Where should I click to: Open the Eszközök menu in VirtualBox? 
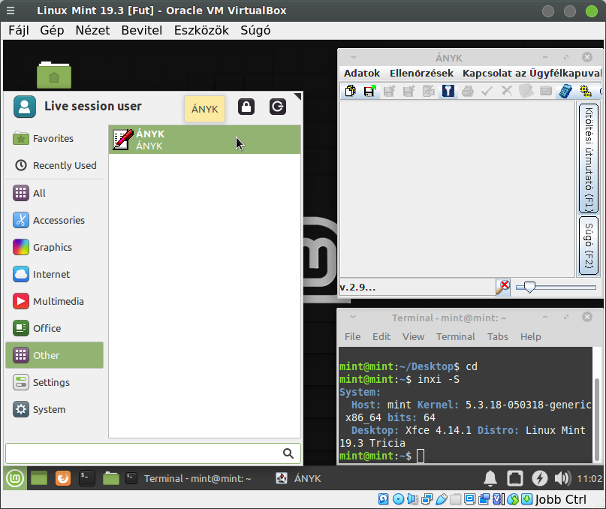pyautogui.click(x=201, y=30)
